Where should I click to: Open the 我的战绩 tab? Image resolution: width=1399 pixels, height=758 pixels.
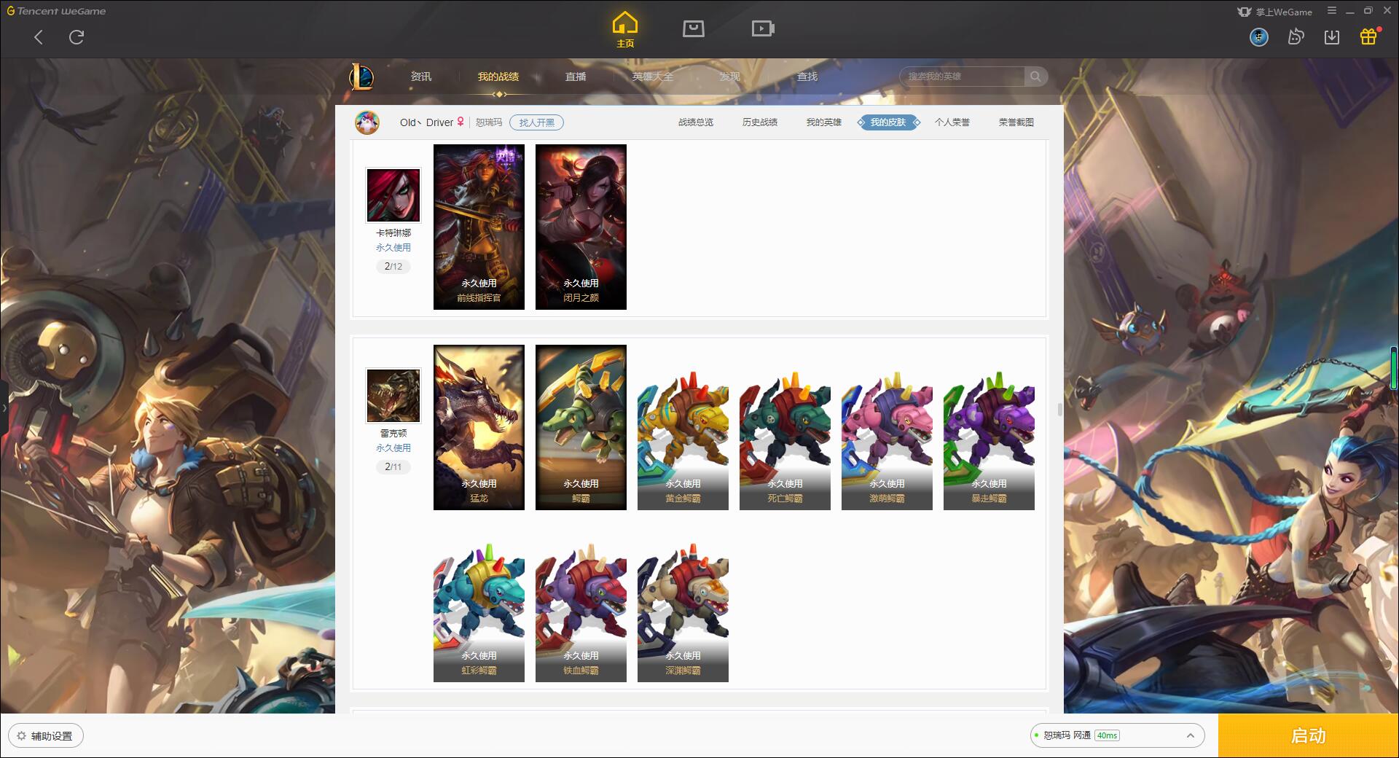click(x=498, y=77)
